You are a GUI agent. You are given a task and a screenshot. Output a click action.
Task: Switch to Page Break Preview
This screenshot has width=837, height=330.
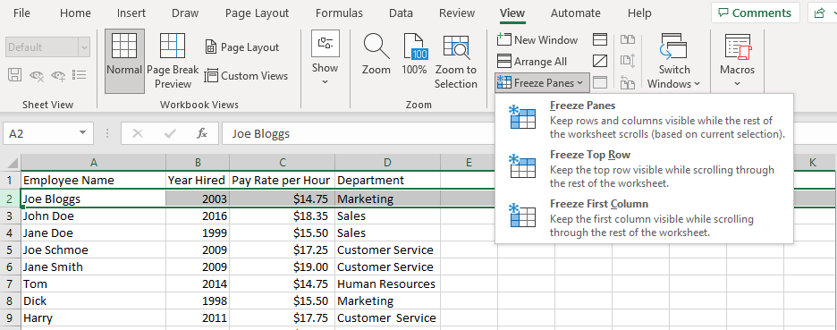tap(173, 61)
